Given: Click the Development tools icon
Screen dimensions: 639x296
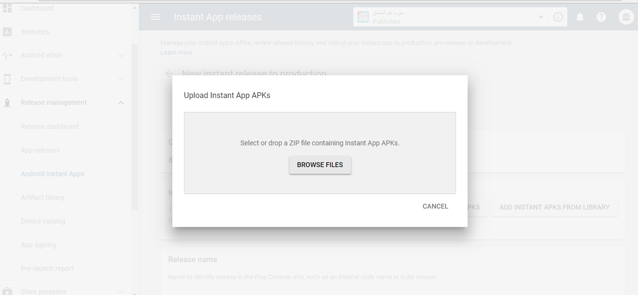Looking at the screenshot, I should (7, 79).
